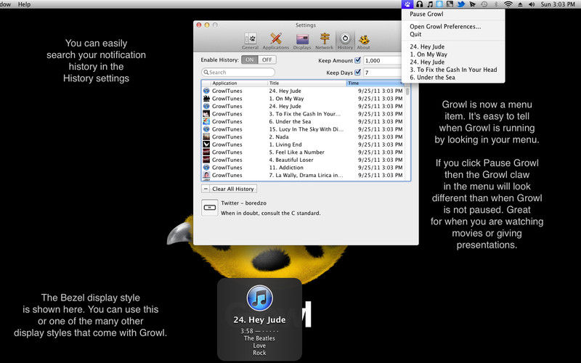This screenshot has width=581, height=363.
Task: Select '3. To Fix the Gash' menu entry
Action: click(453, 70)
